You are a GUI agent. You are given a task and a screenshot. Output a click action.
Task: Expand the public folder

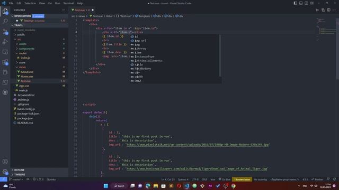[x=21, y=34]
